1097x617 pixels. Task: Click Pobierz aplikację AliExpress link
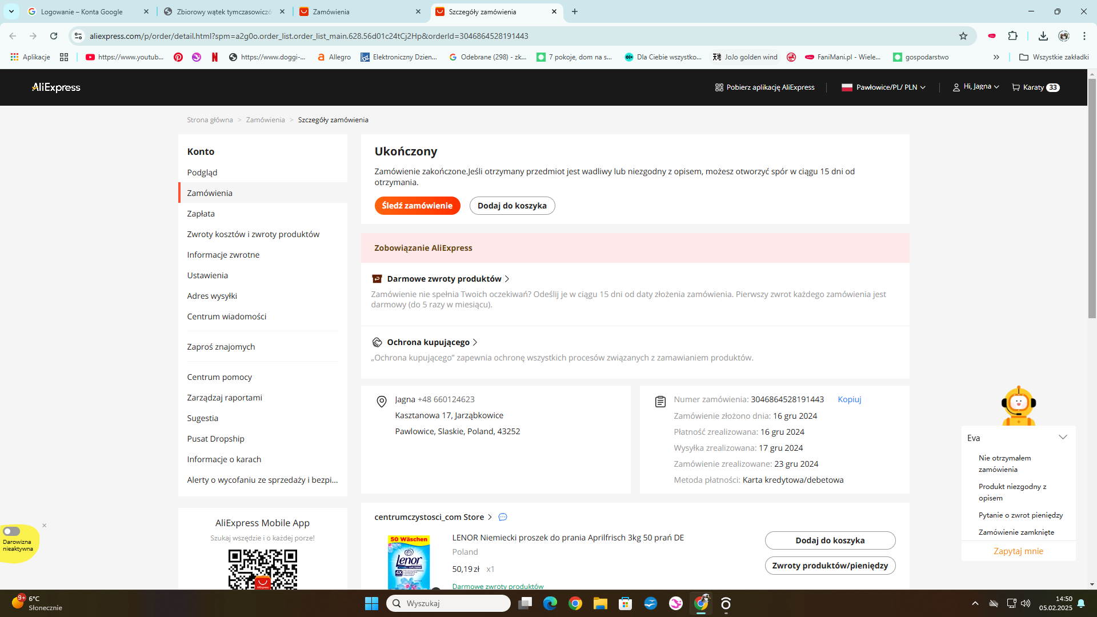click(x=764, y=87)
